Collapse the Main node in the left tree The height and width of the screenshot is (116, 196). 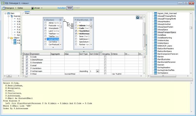[6, 13]
